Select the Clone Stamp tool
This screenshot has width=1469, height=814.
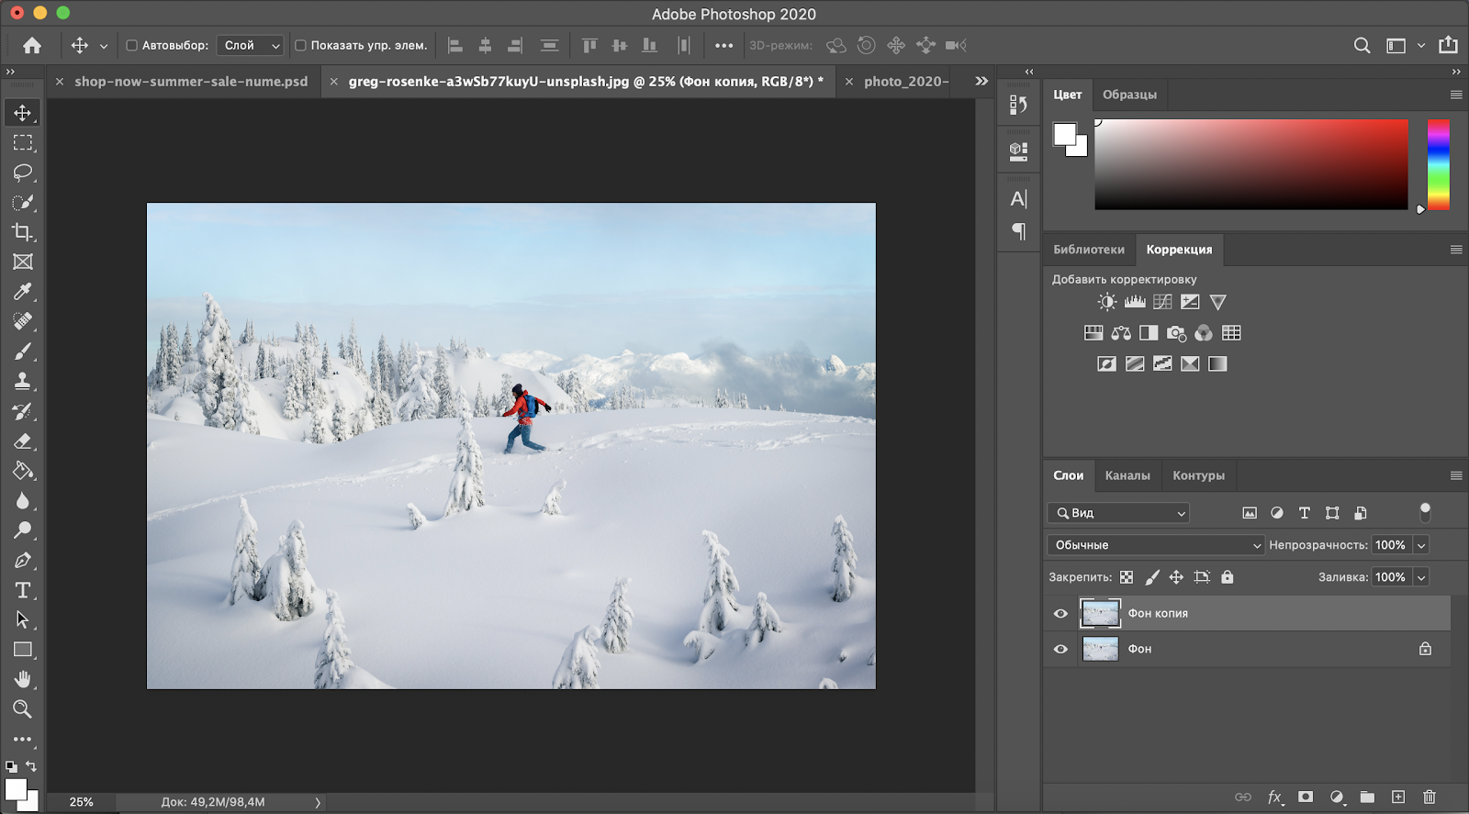tap(23, 381)
